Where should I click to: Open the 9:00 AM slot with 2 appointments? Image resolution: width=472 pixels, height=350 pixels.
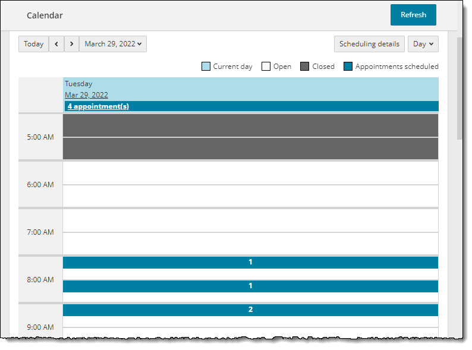click(x=250, y=310)
